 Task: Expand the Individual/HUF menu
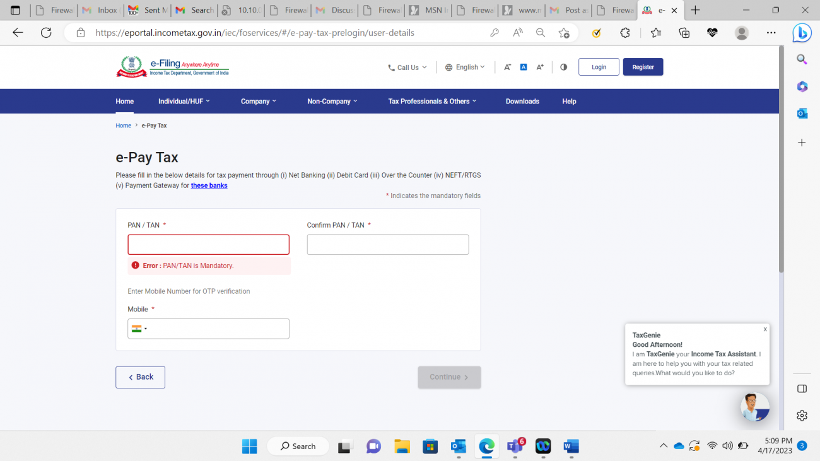coord(184,101)
